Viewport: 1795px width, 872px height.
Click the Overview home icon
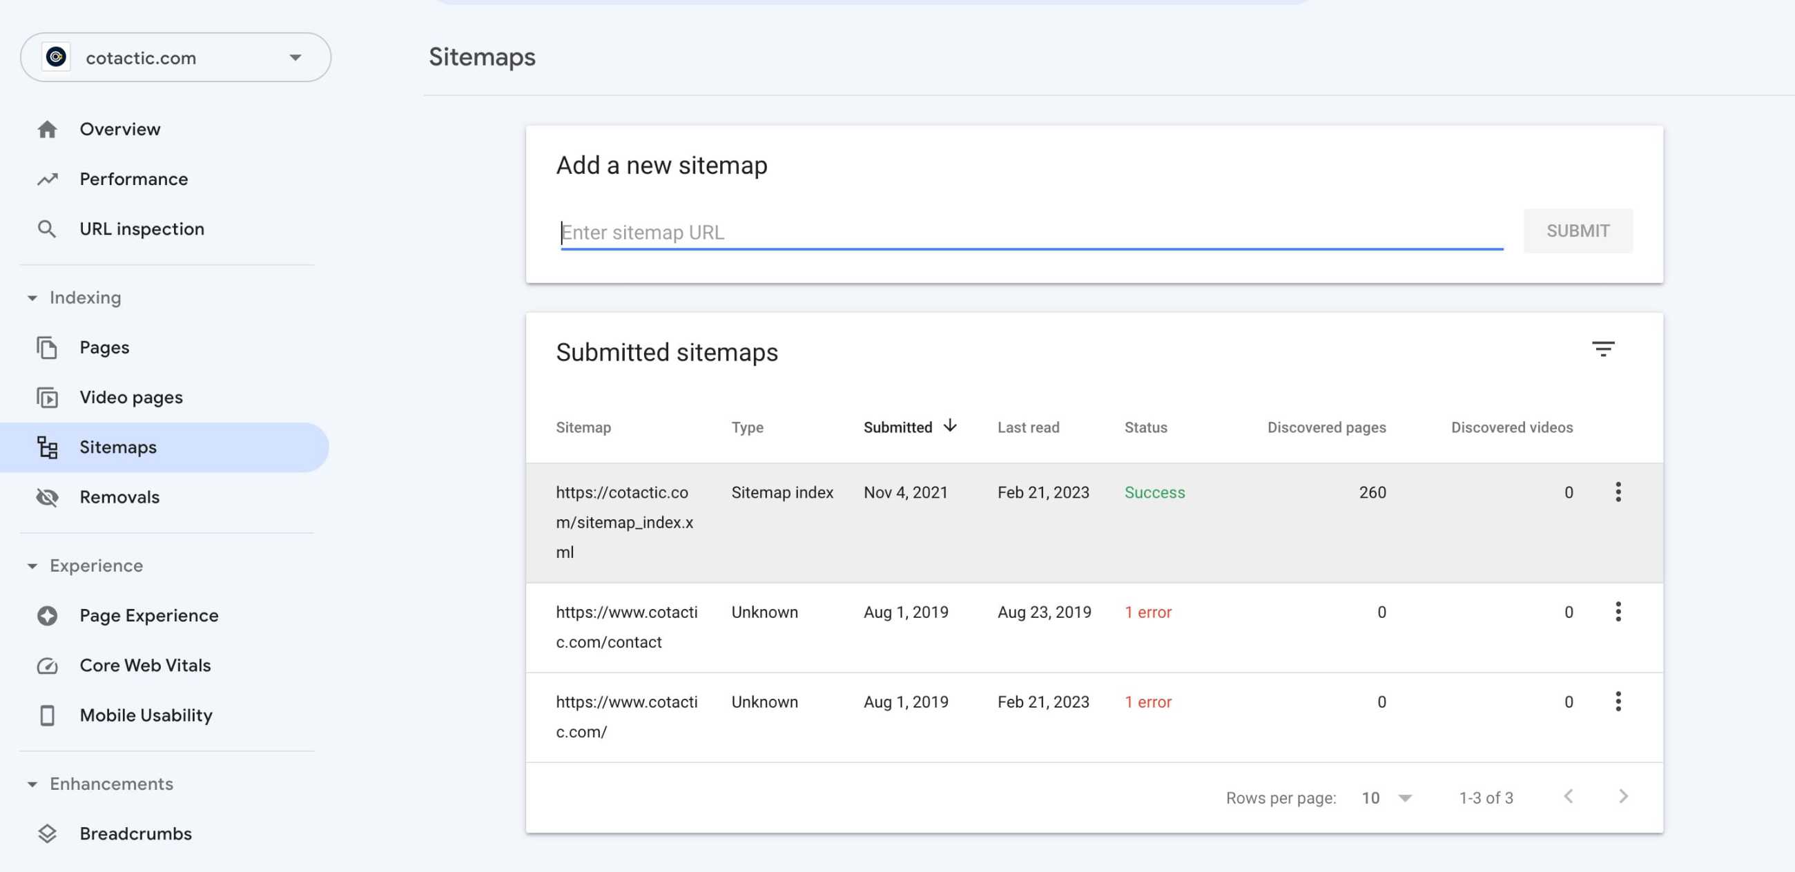48,129
